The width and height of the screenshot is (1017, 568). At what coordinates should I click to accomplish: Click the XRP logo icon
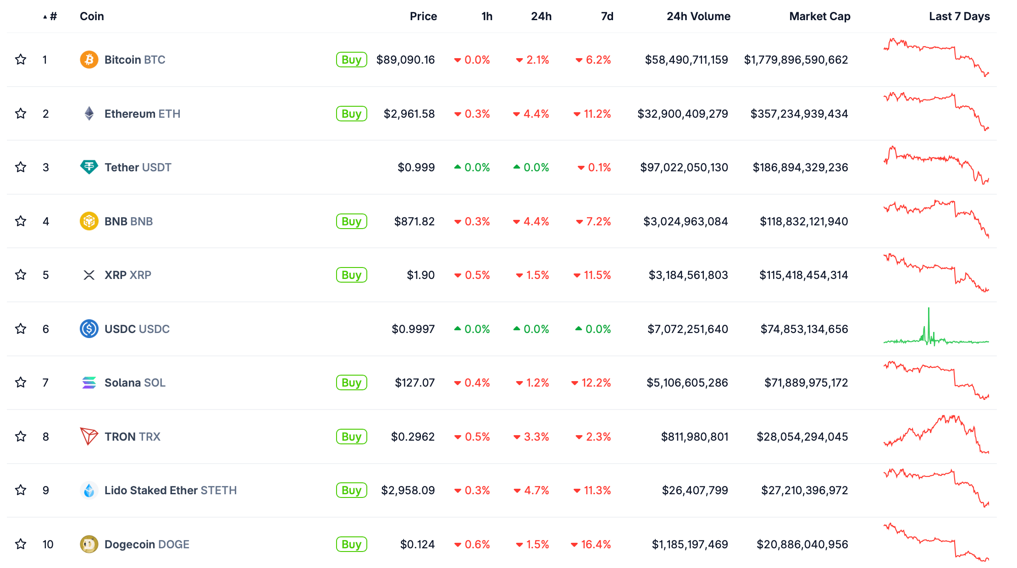(89, 275)
